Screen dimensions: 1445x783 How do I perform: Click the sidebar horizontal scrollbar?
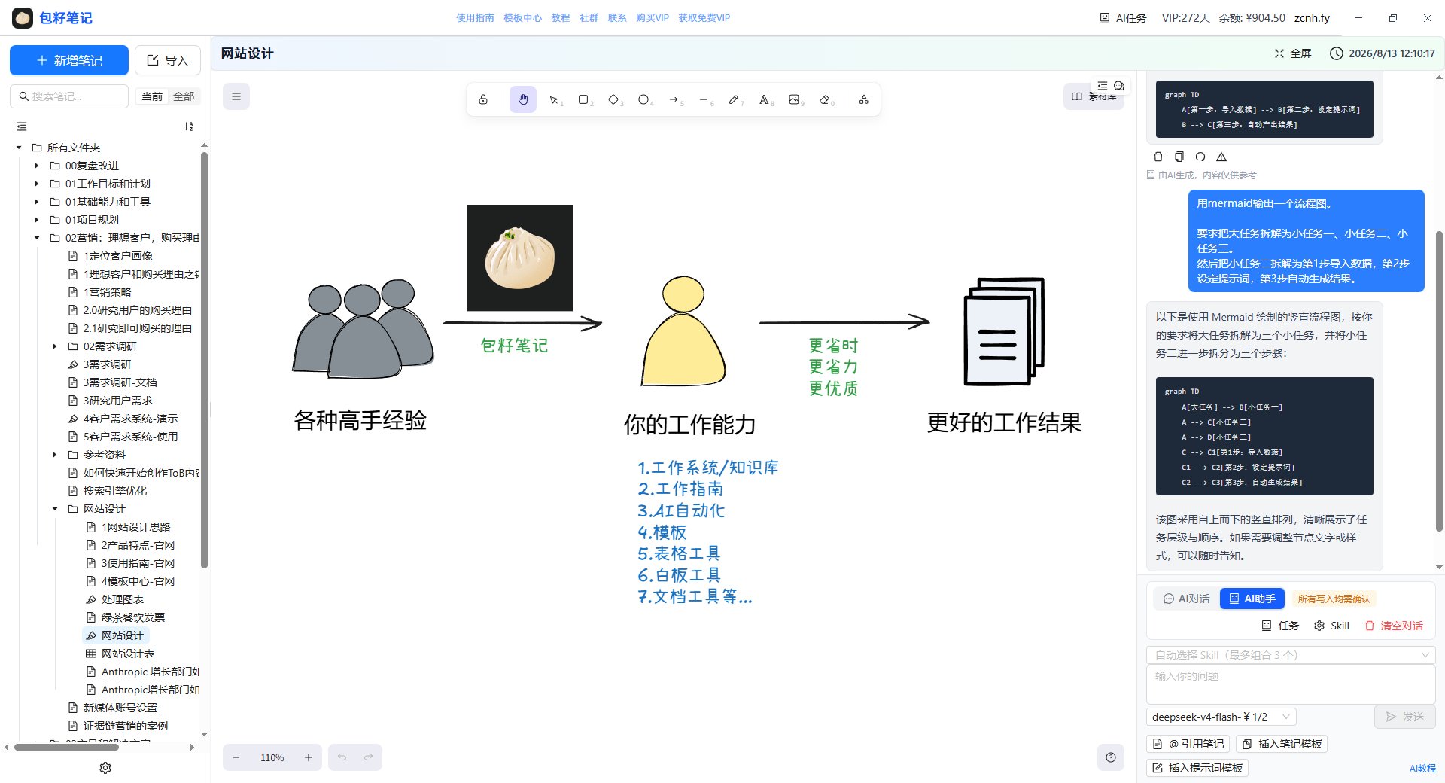click(x=66, y=748)
